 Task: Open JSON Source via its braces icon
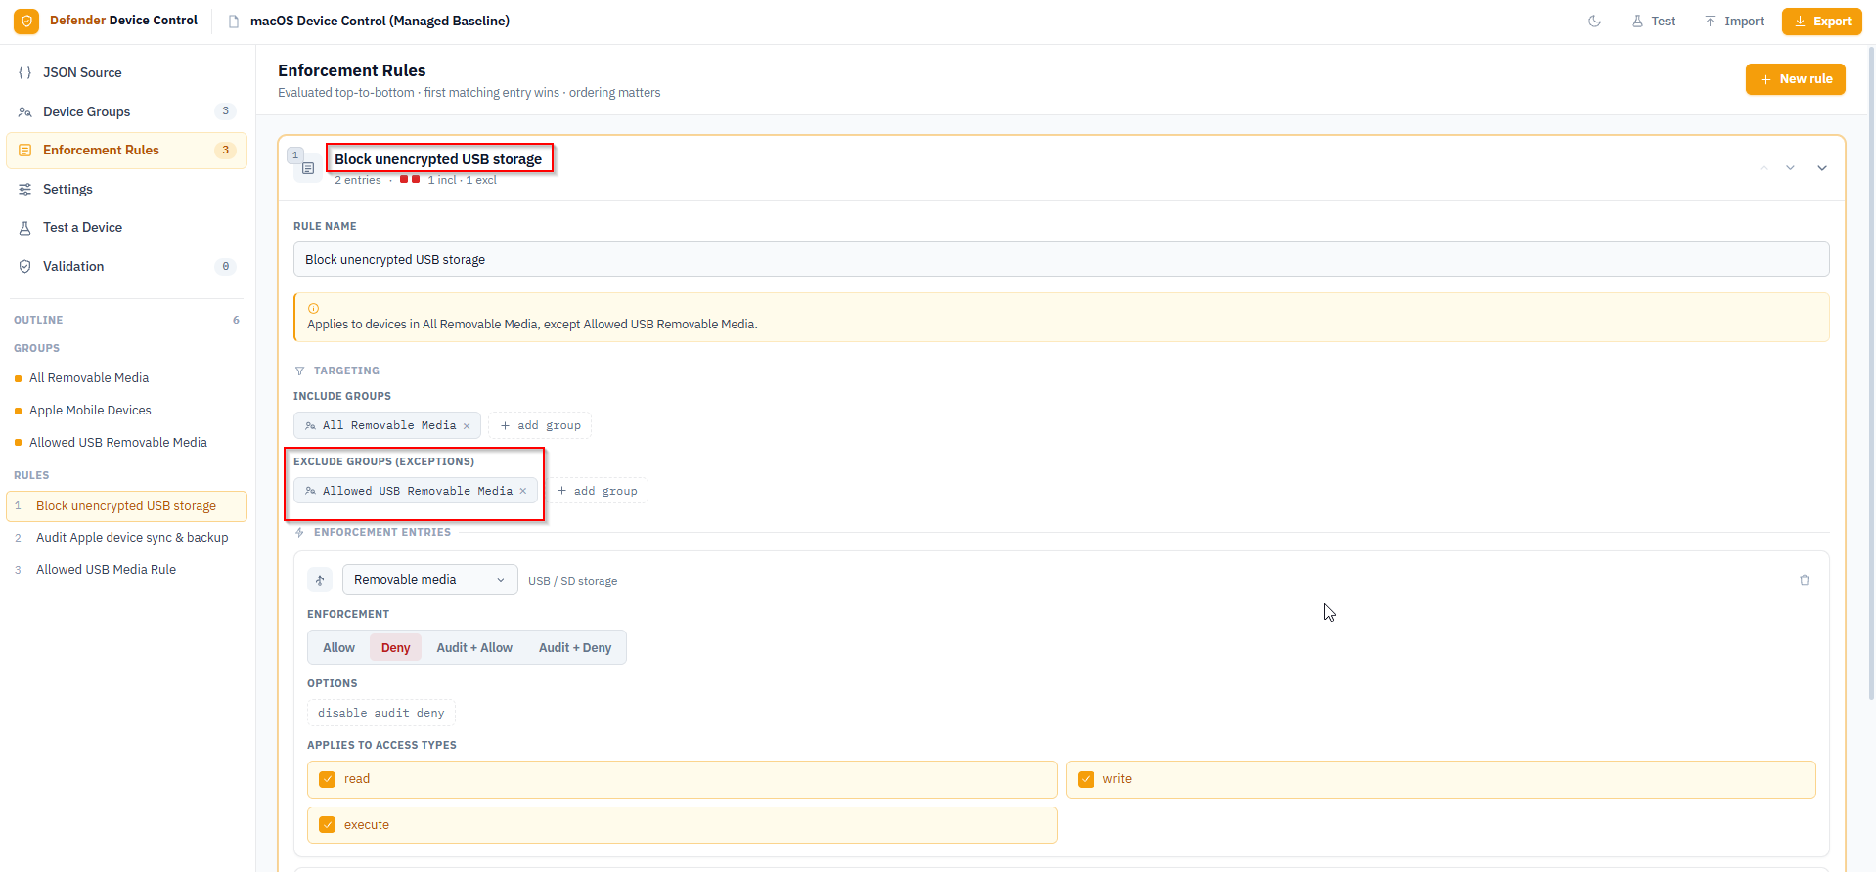coord(25,72)
